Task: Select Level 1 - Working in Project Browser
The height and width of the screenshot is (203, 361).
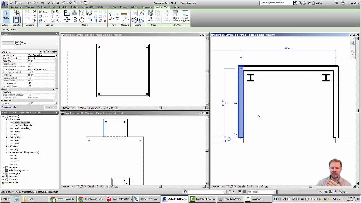Action: point(22,128)
